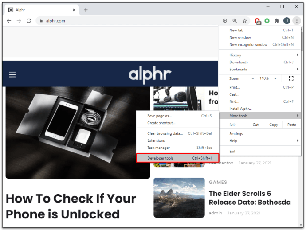Open a new tab with plus button
Image resolution: width=306 pixels, height=230 pixels.
(x=86, y=10)
